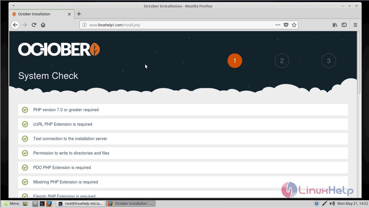369x208 pixels.
Task: Launch Firefox from the panel launcher
Action: pos(49,204)
